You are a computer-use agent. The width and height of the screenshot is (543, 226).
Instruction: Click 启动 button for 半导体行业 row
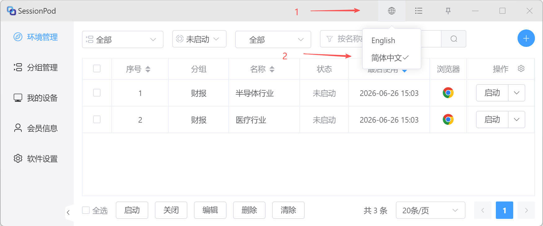492,93
